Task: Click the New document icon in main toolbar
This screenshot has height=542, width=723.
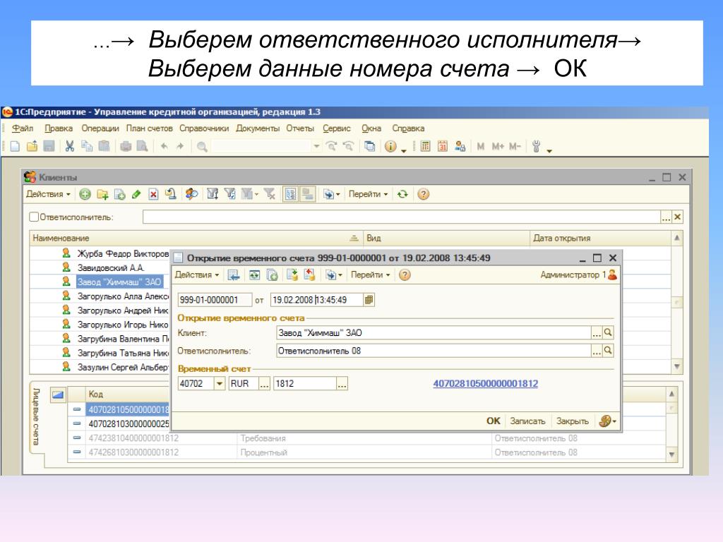Action: [x=16, y=147]
